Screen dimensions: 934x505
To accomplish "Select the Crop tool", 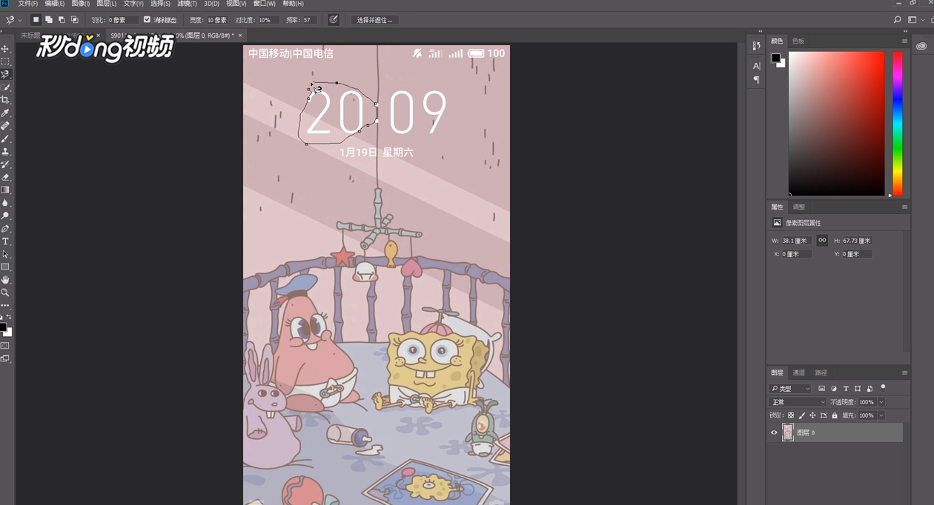I will coord(5,100).
